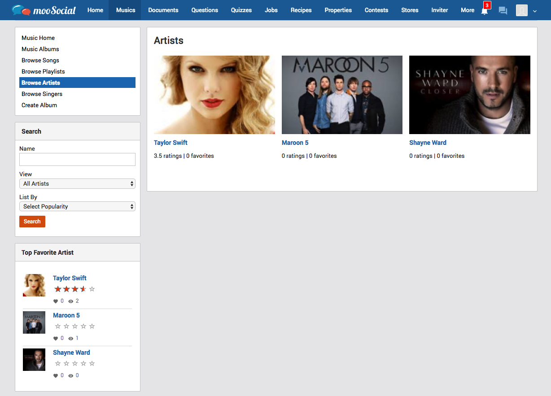
Task: Click the red notification count badge
Action: pyautogui.click(x=487, y=5)
